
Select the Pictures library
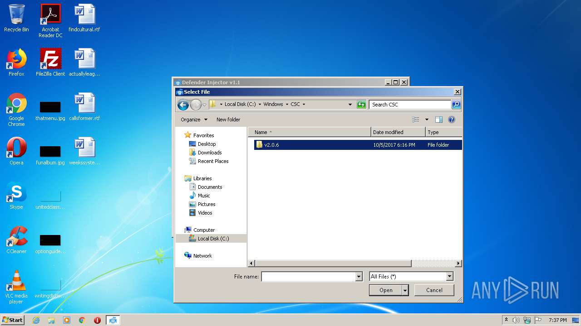pos(207,204)
